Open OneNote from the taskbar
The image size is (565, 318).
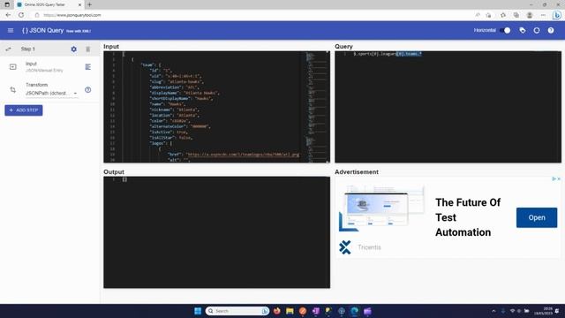pos(316,311)
